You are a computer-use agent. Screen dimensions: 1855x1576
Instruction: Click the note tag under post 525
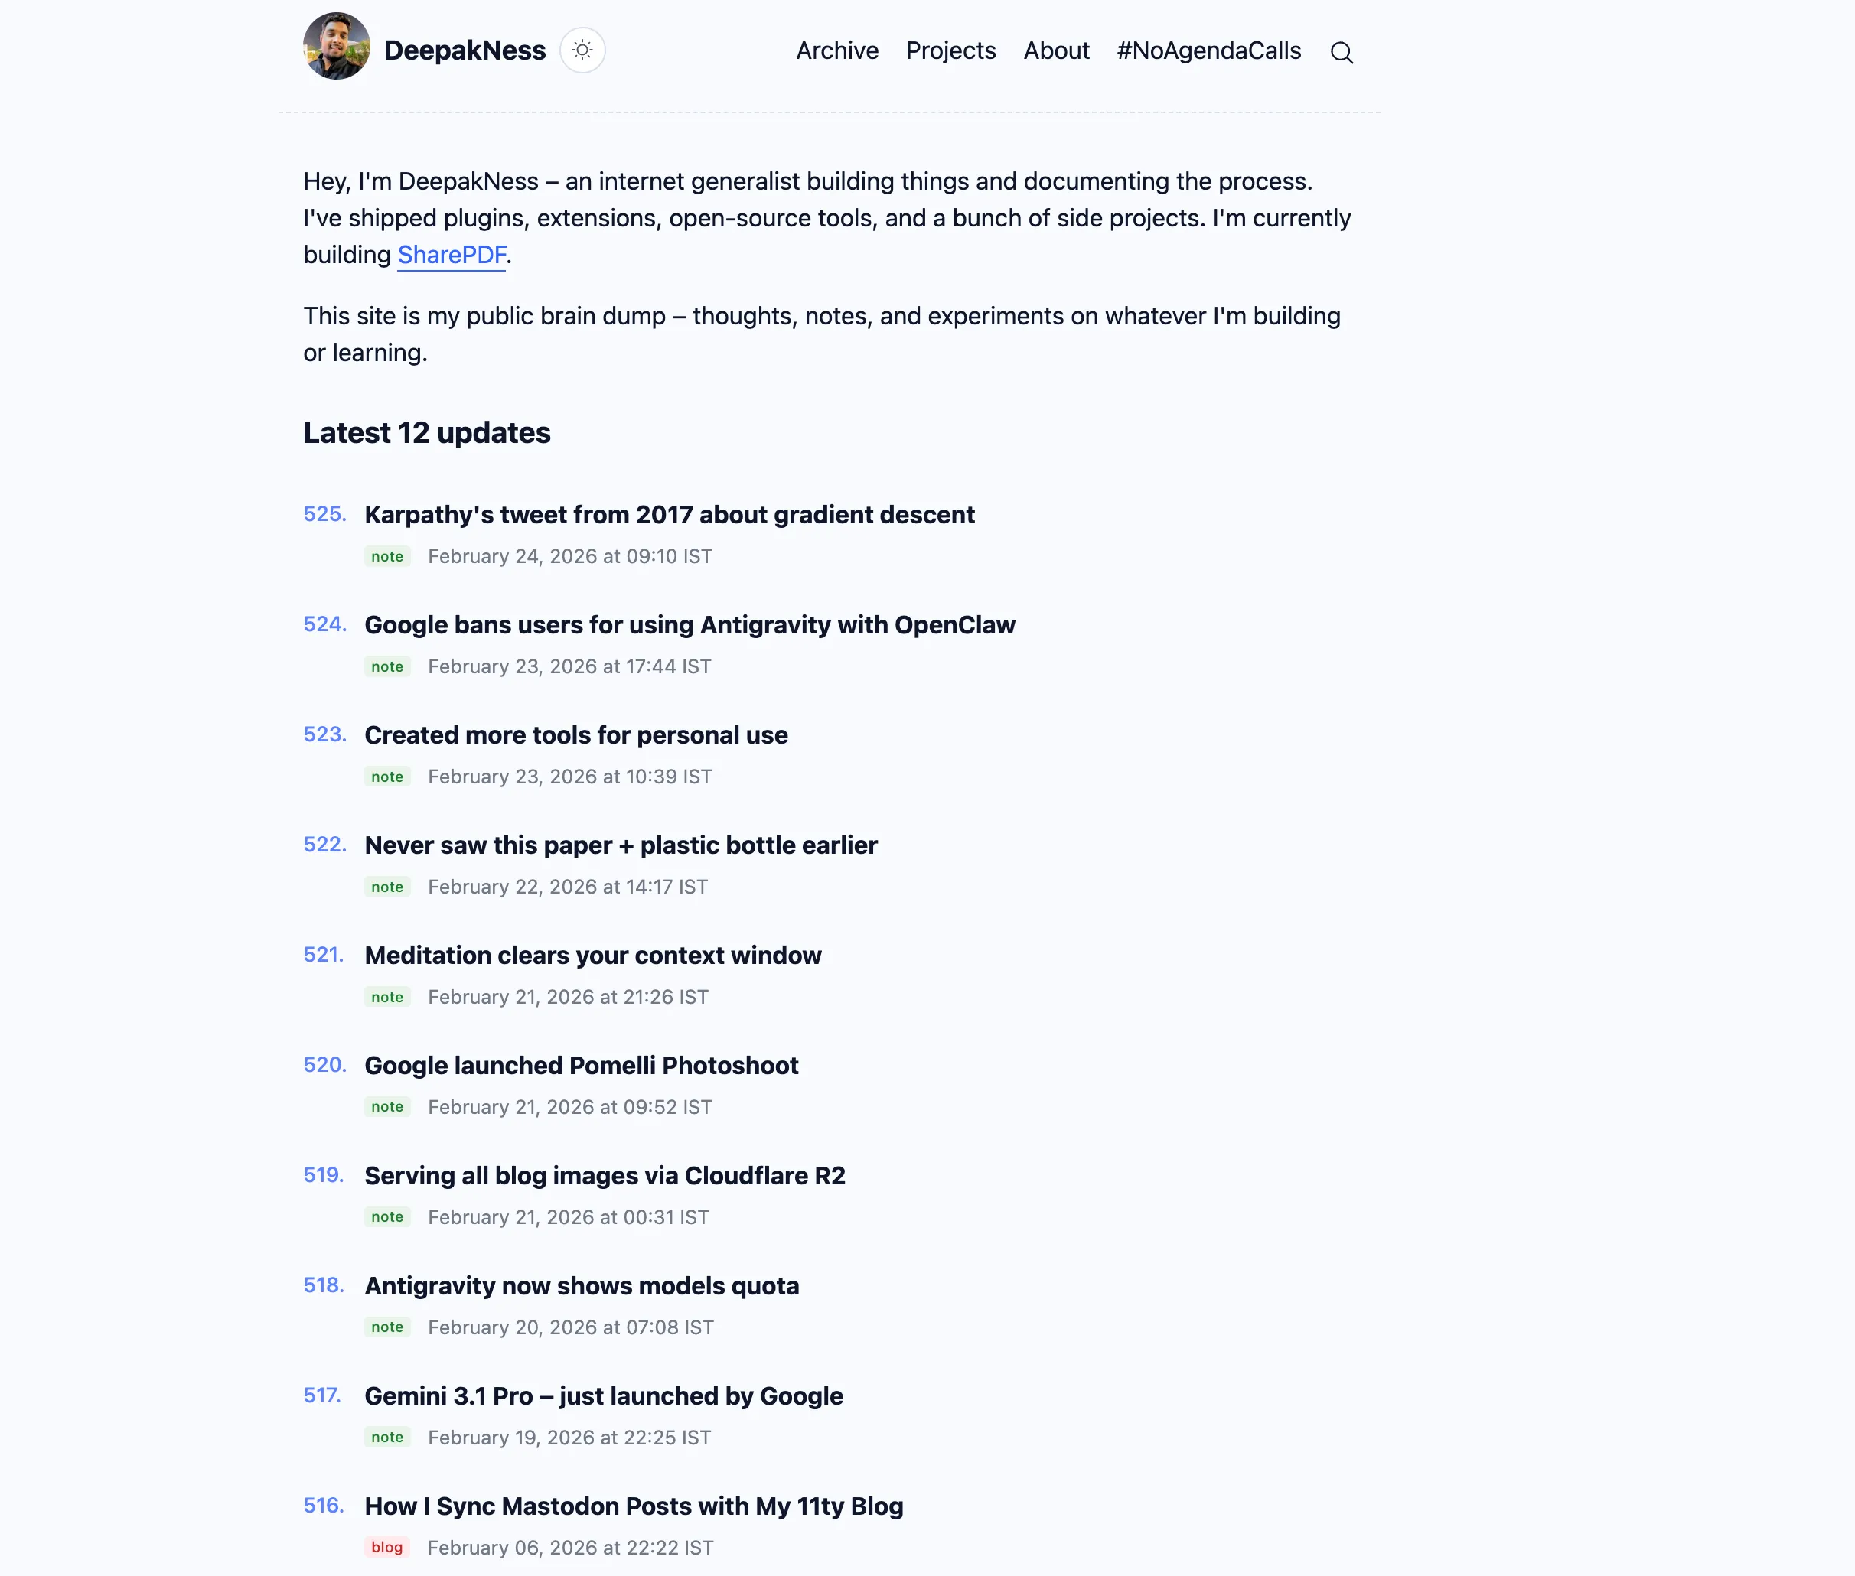(x=387, y=557)
